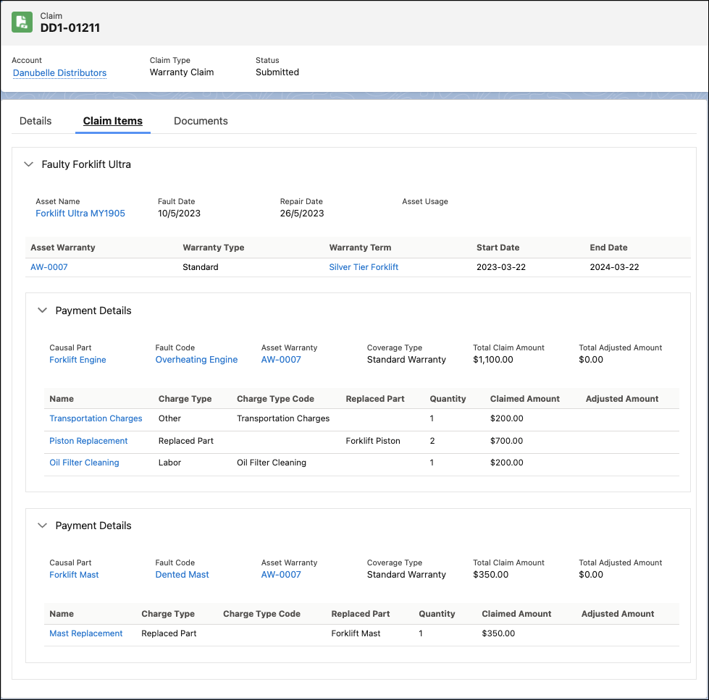Click the green Claim record icon
Viewport: 709px width, 700px height.
22,22
